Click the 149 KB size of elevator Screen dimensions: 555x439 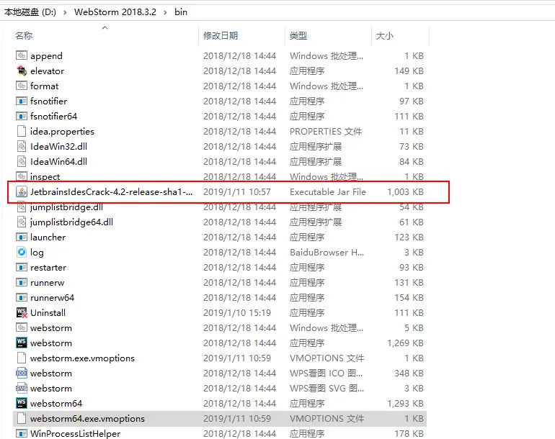pos(409,71)
